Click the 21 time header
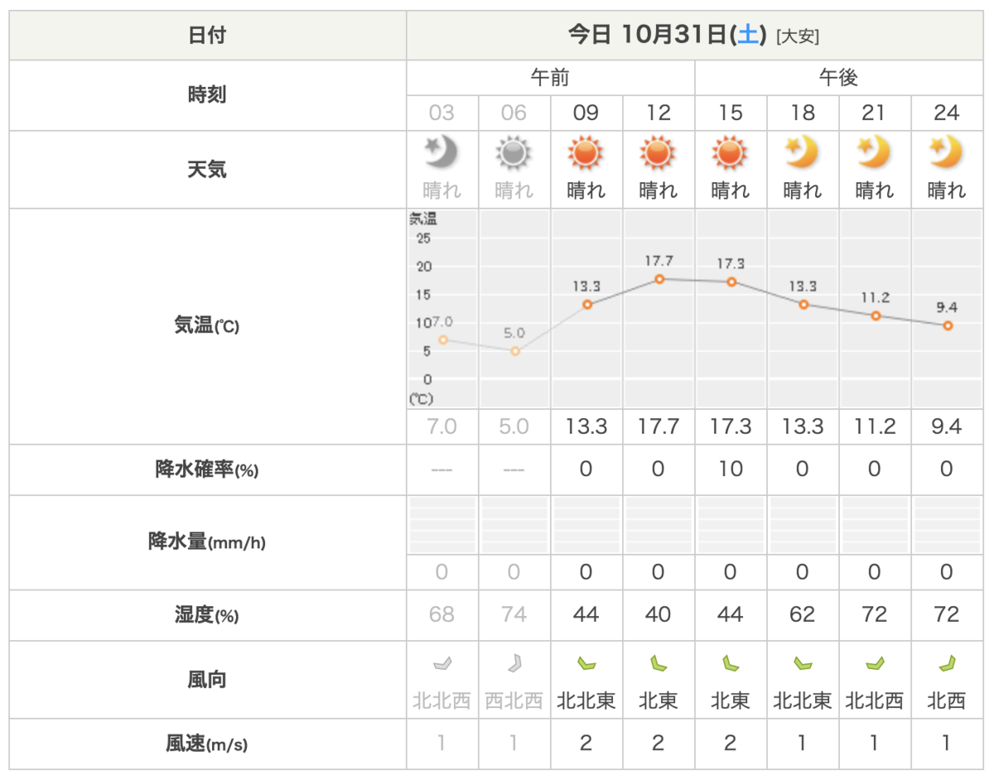The height and width of the screenshot is (780, 994). point(874,113)
